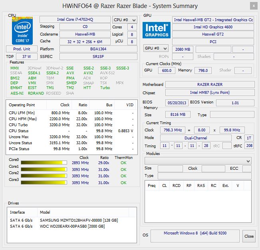Click the Core0 clock value 2893 MHz
The width and height of the screenshot is (260, 250).
[80, 163]
